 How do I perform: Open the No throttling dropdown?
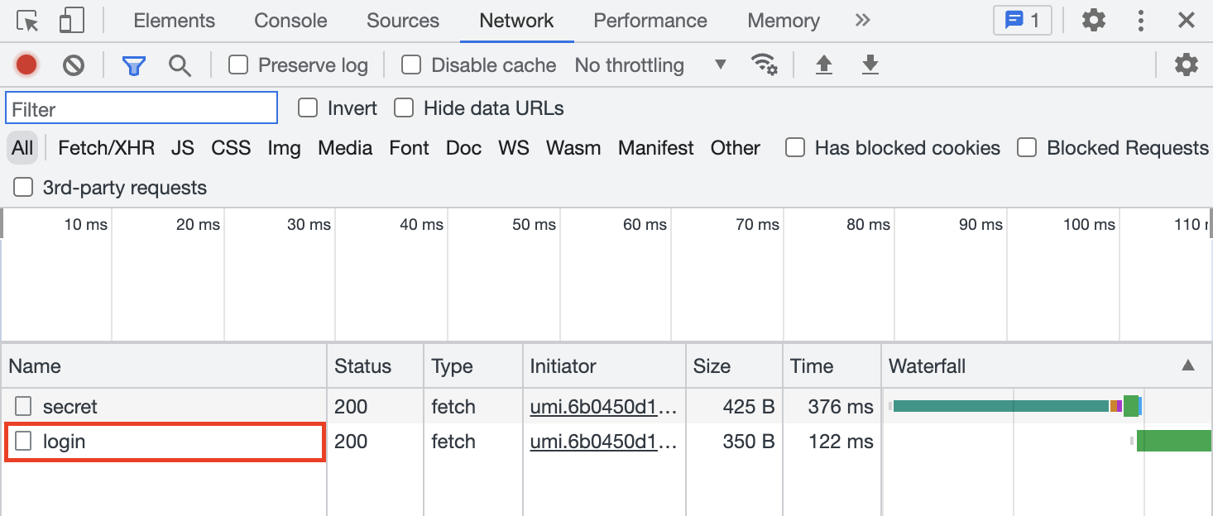click(x=650, y=65)
